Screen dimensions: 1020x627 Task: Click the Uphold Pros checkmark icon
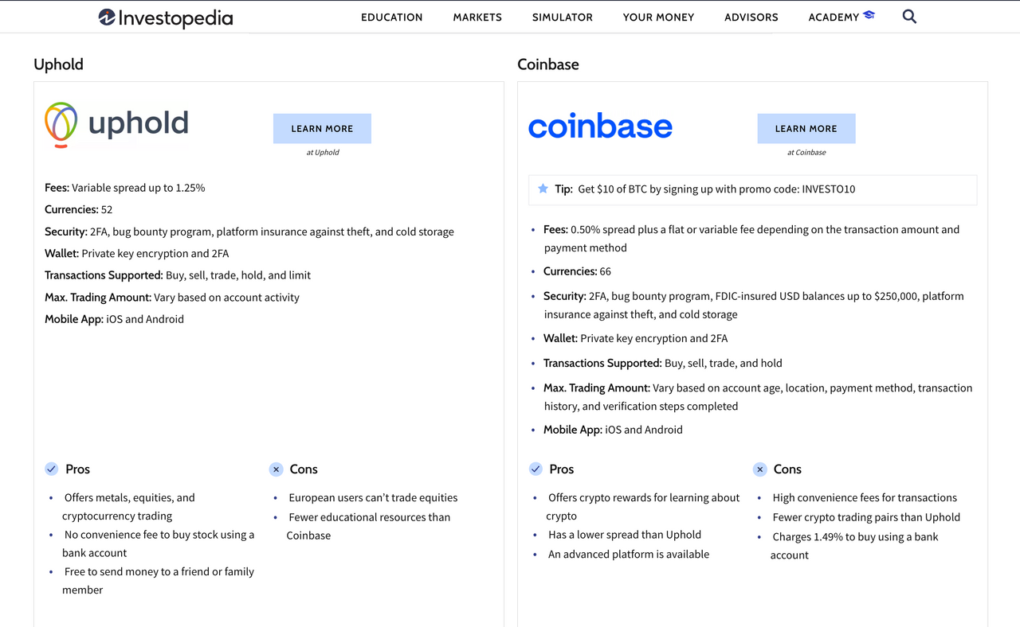coord(51,469)
